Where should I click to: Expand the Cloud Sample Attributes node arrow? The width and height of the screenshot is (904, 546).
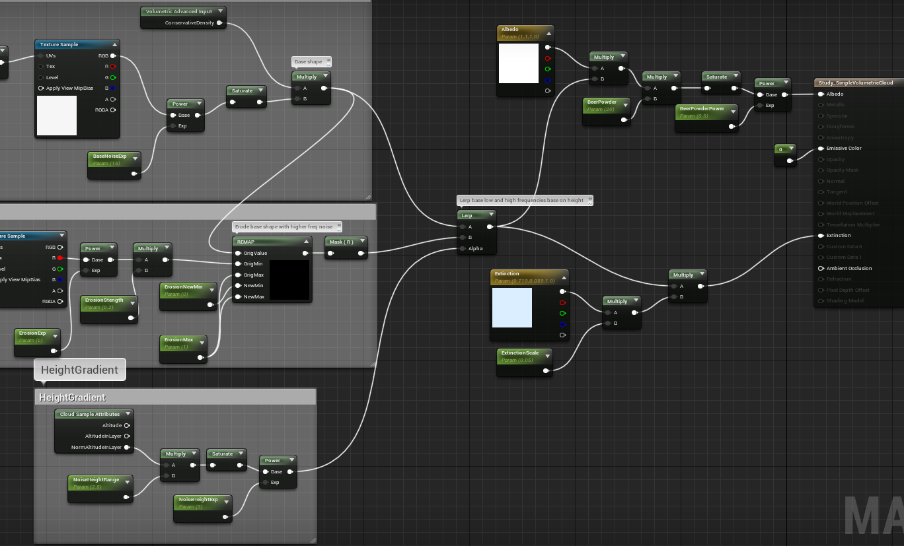(x=127, y=414)
